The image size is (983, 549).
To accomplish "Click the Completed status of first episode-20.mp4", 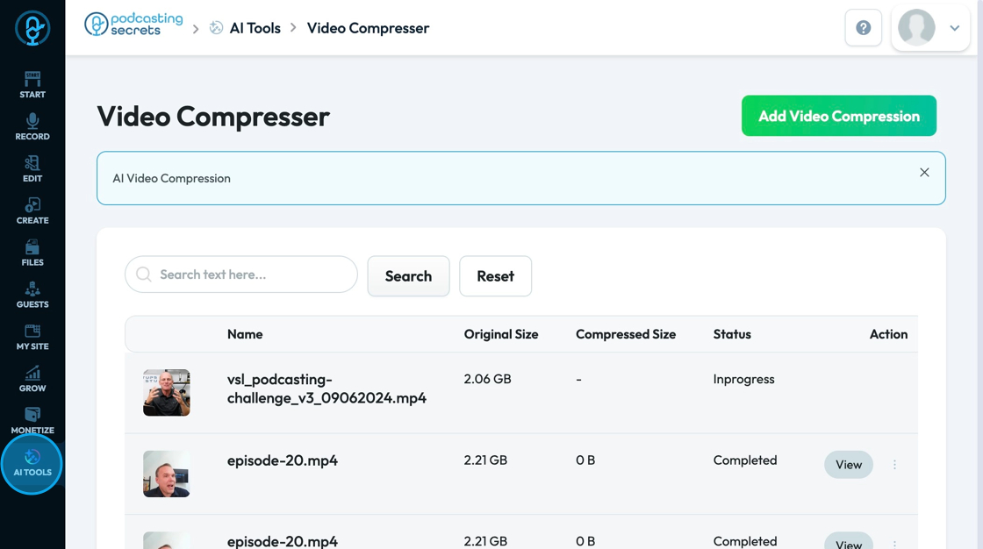I will pyautogui.click(x=745, y=460).
